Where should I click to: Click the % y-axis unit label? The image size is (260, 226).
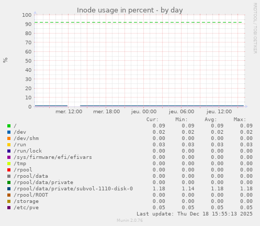5,60
